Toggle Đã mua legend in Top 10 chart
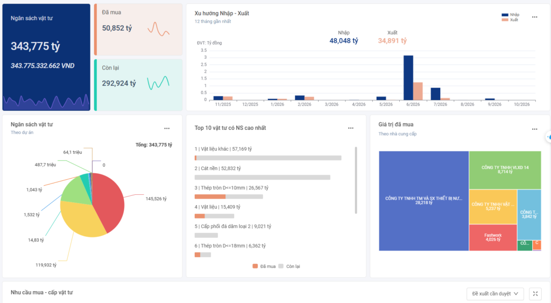551x303 pixels. [264, 266]
